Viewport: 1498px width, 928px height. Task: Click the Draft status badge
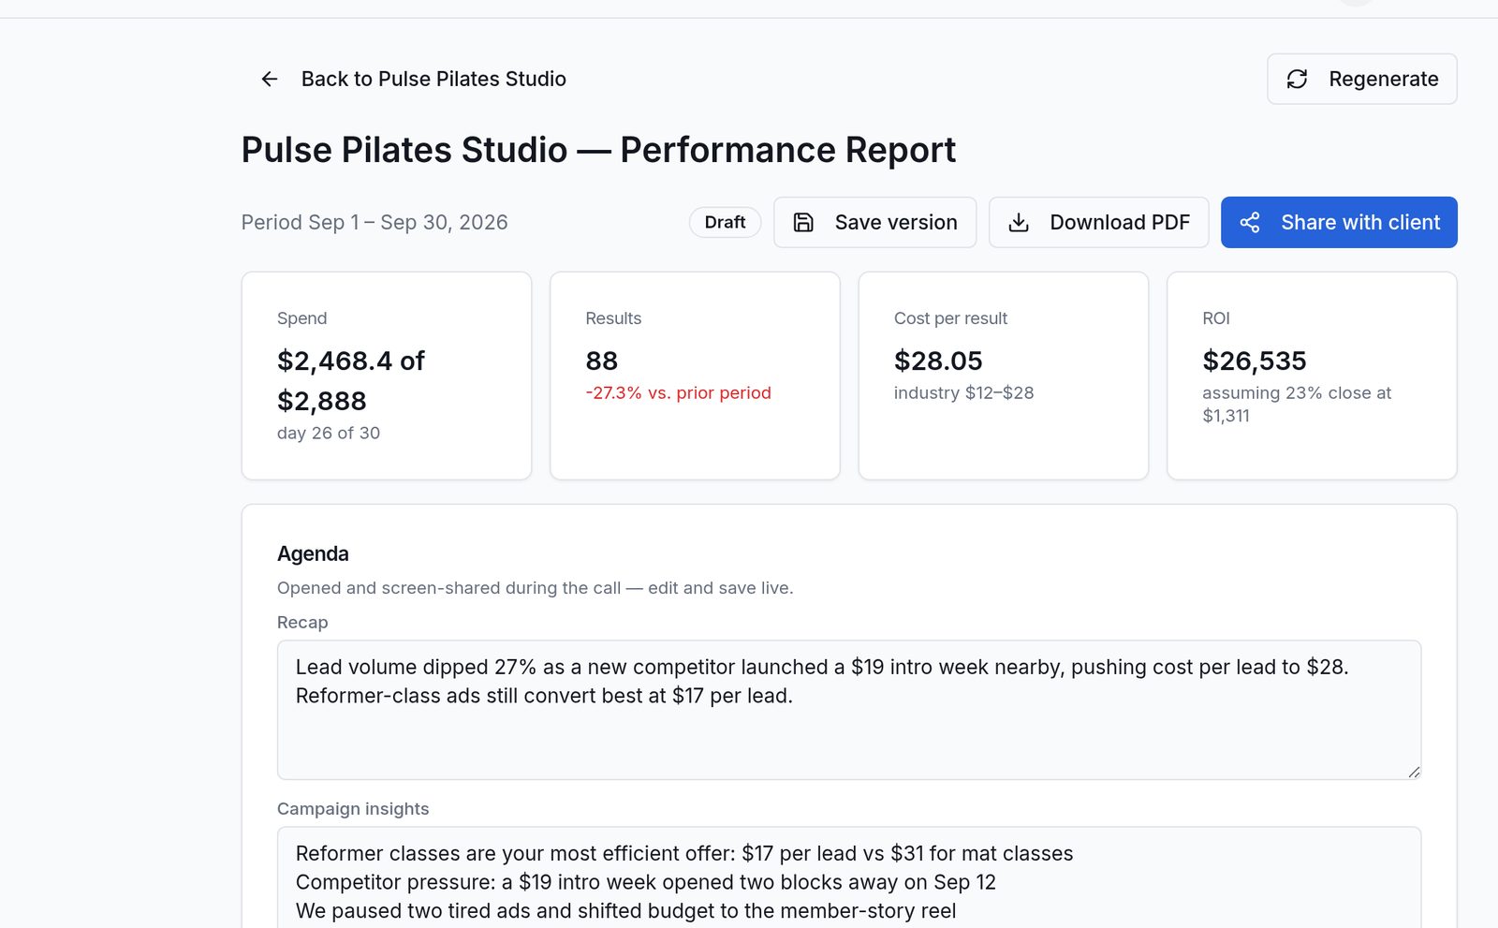click(x=725, y=222)
